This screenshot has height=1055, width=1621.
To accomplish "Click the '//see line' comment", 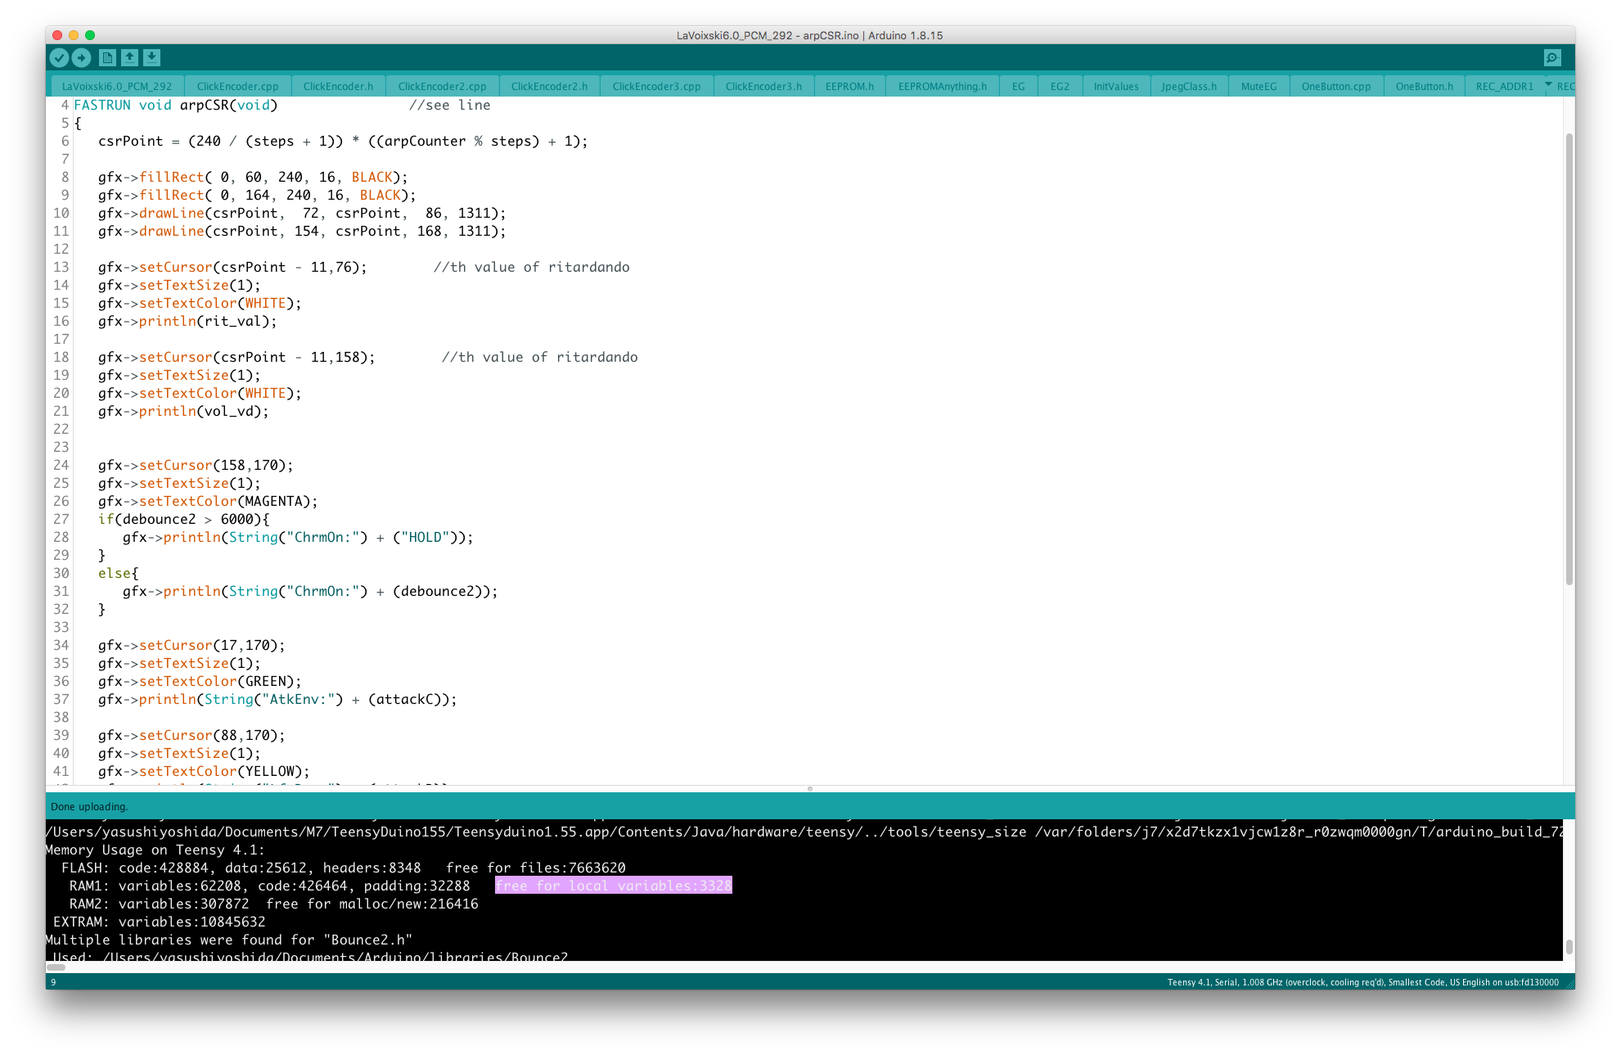I will (450, 105).
